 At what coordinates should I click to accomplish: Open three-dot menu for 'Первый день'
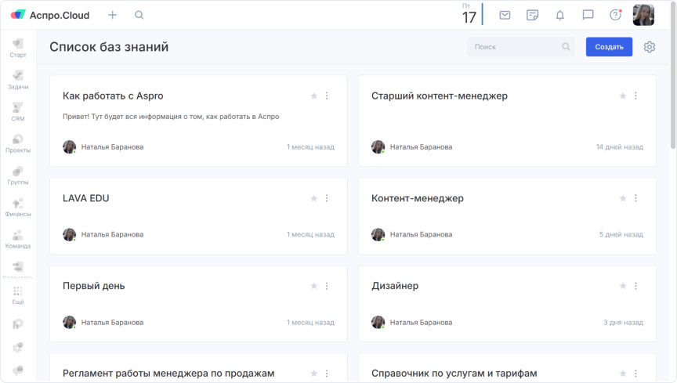(327, 286)
